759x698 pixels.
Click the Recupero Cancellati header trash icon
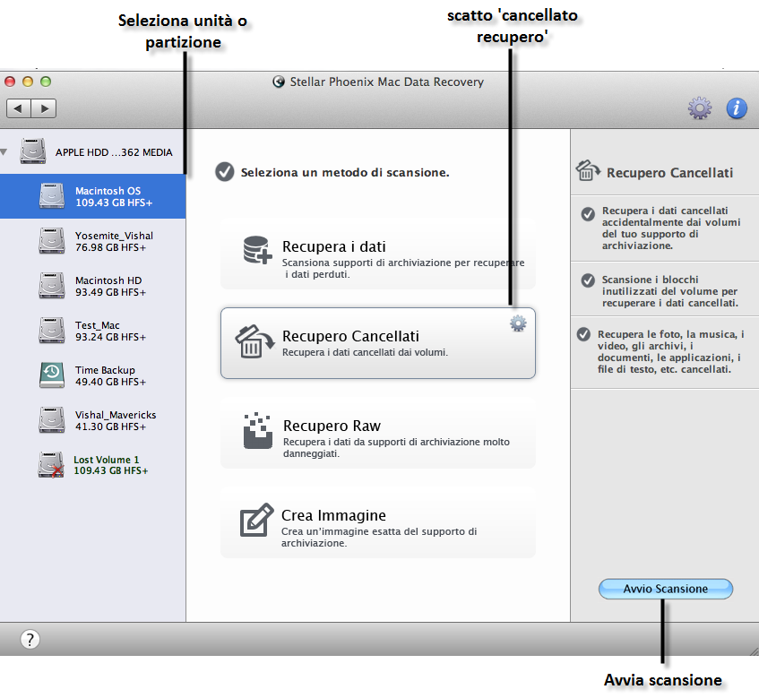(x=588, y=171)
